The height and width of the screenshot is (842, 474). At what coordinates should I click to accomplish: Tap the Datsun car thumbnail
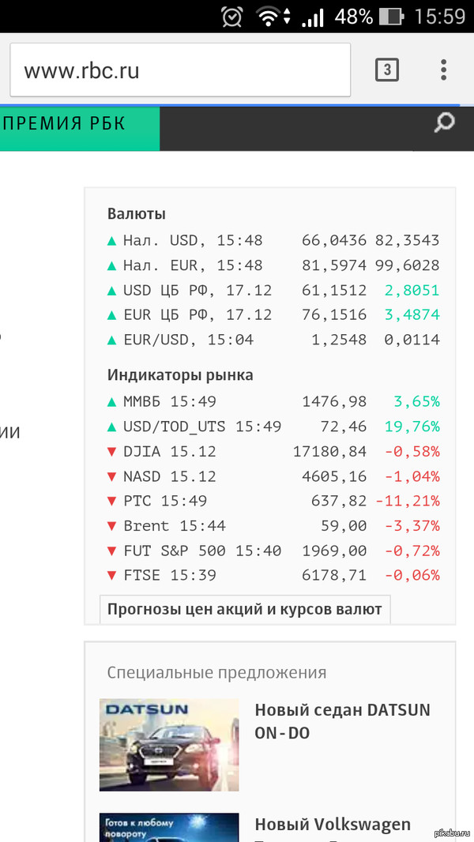pos(169,744)
